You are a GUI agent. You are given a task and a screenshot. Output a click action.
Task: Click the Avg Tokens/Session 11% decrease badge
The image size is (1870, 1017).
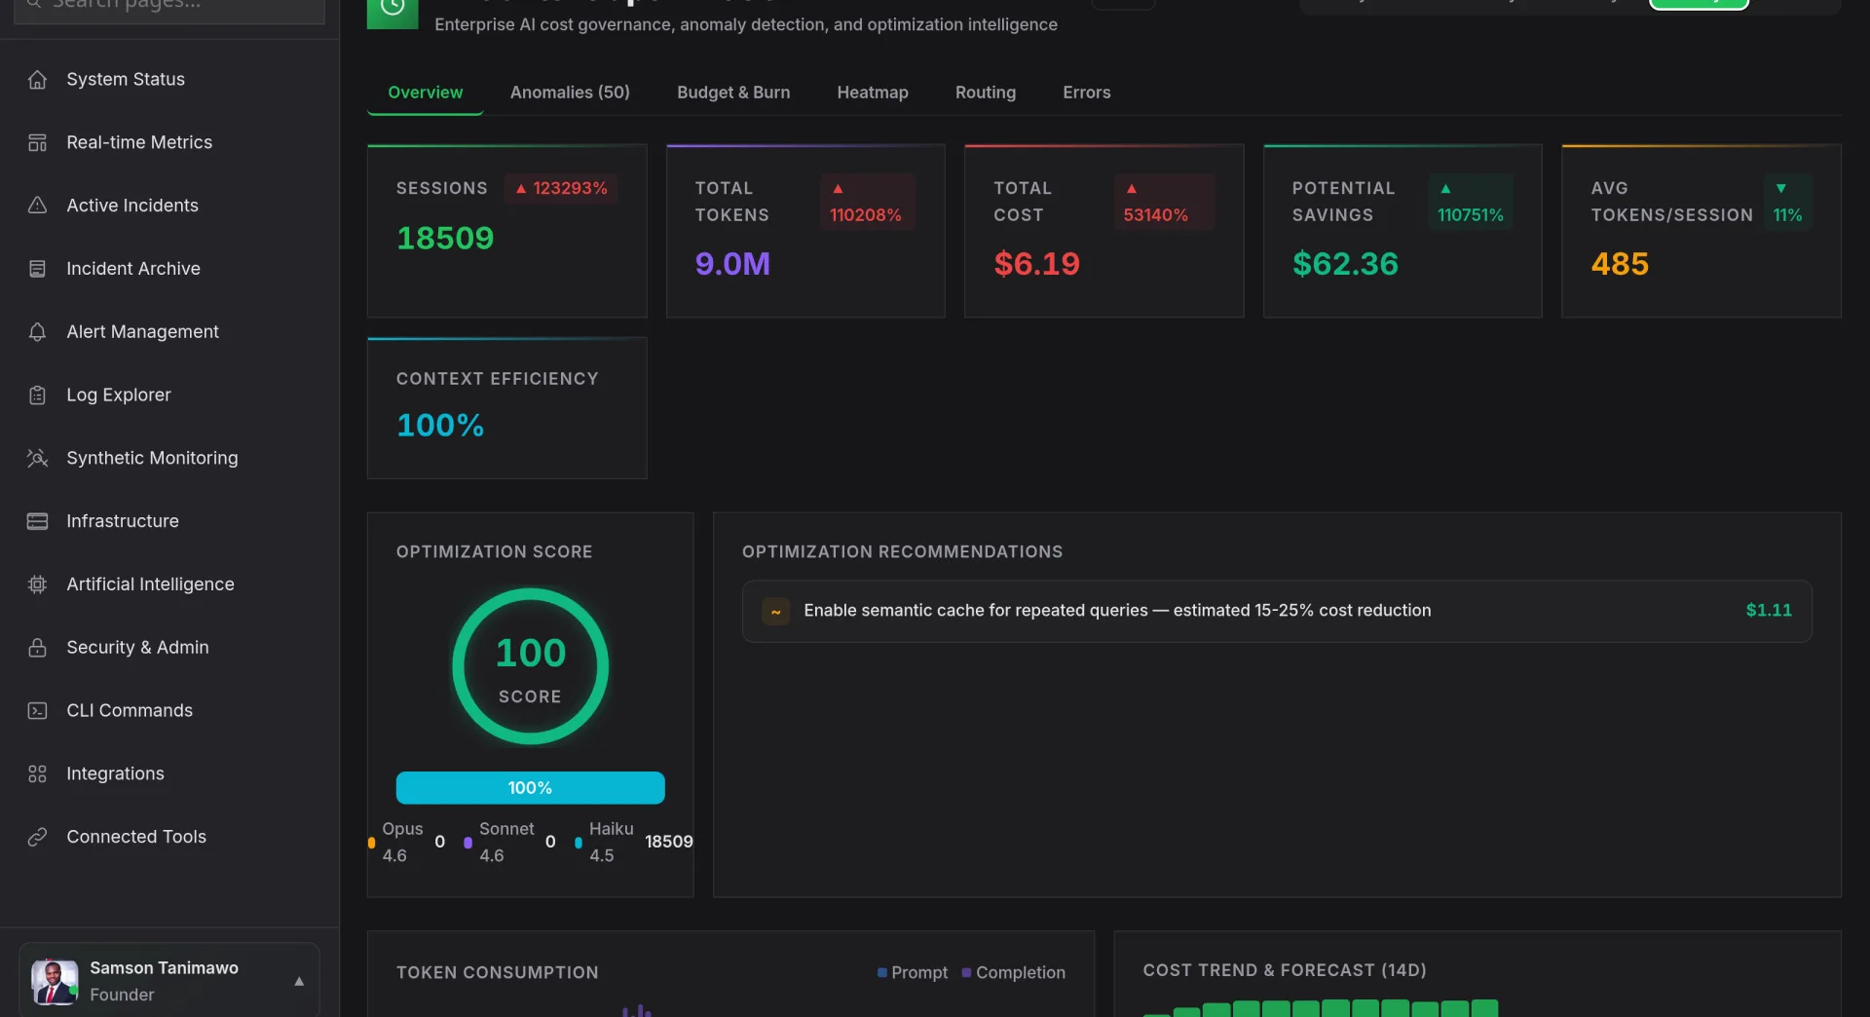pyautogui.click(x=1787, y=202)
